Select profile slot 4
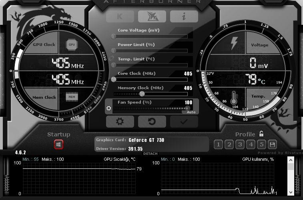Screen dimensions: 303x200 [x=251, y=144]
